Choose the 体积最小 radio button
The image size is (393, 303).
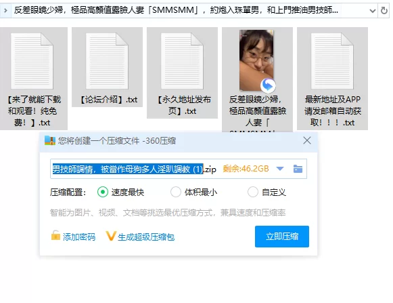pos(176,193)
